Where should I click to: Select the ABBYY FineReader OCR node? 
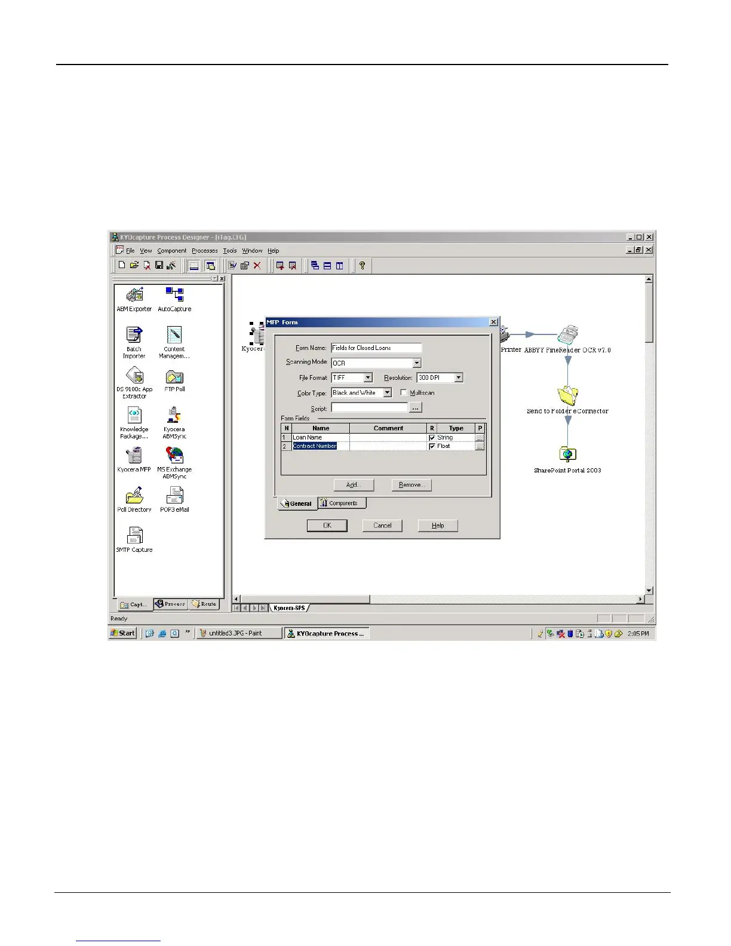pyautogui.click(x=569, y=335)
